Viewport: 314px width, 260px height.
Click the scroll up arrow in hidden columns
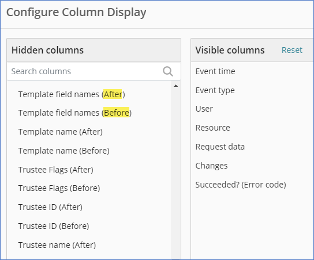pyautogui.click(x=175, y=86)
